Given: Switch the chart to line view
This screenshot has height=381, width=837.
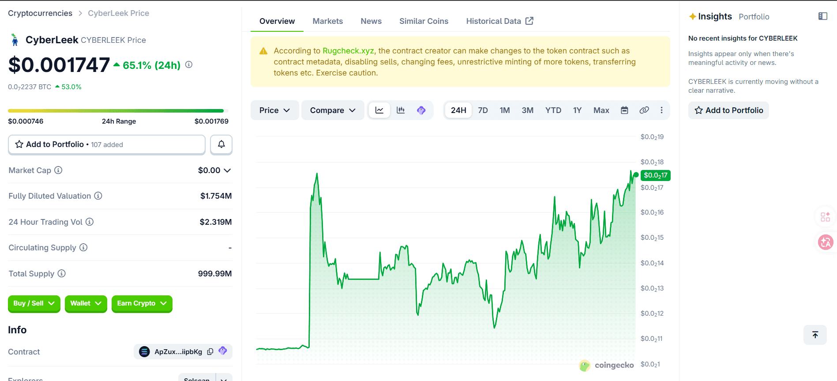Looking at the screenshot, I should (x=379, y=110).
